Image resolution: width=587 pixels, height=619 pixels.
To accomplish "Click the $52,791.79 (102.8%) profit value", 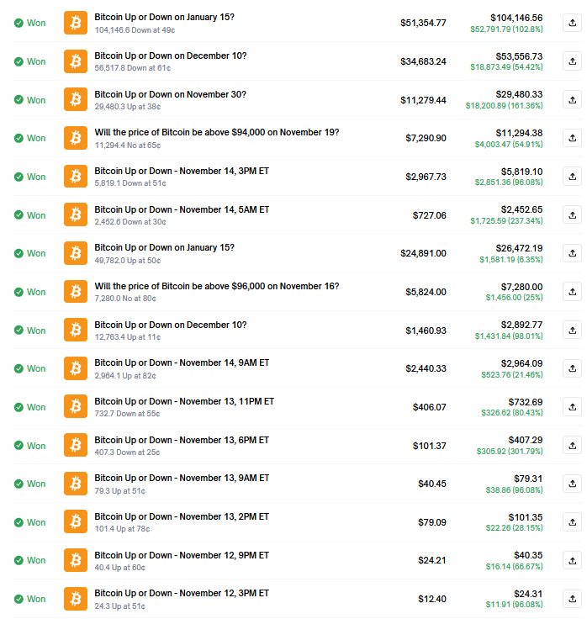I will 505,29.
